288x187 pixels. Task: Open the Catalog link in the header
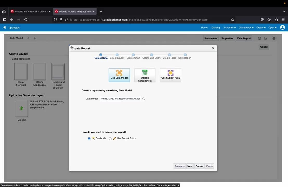215,28
